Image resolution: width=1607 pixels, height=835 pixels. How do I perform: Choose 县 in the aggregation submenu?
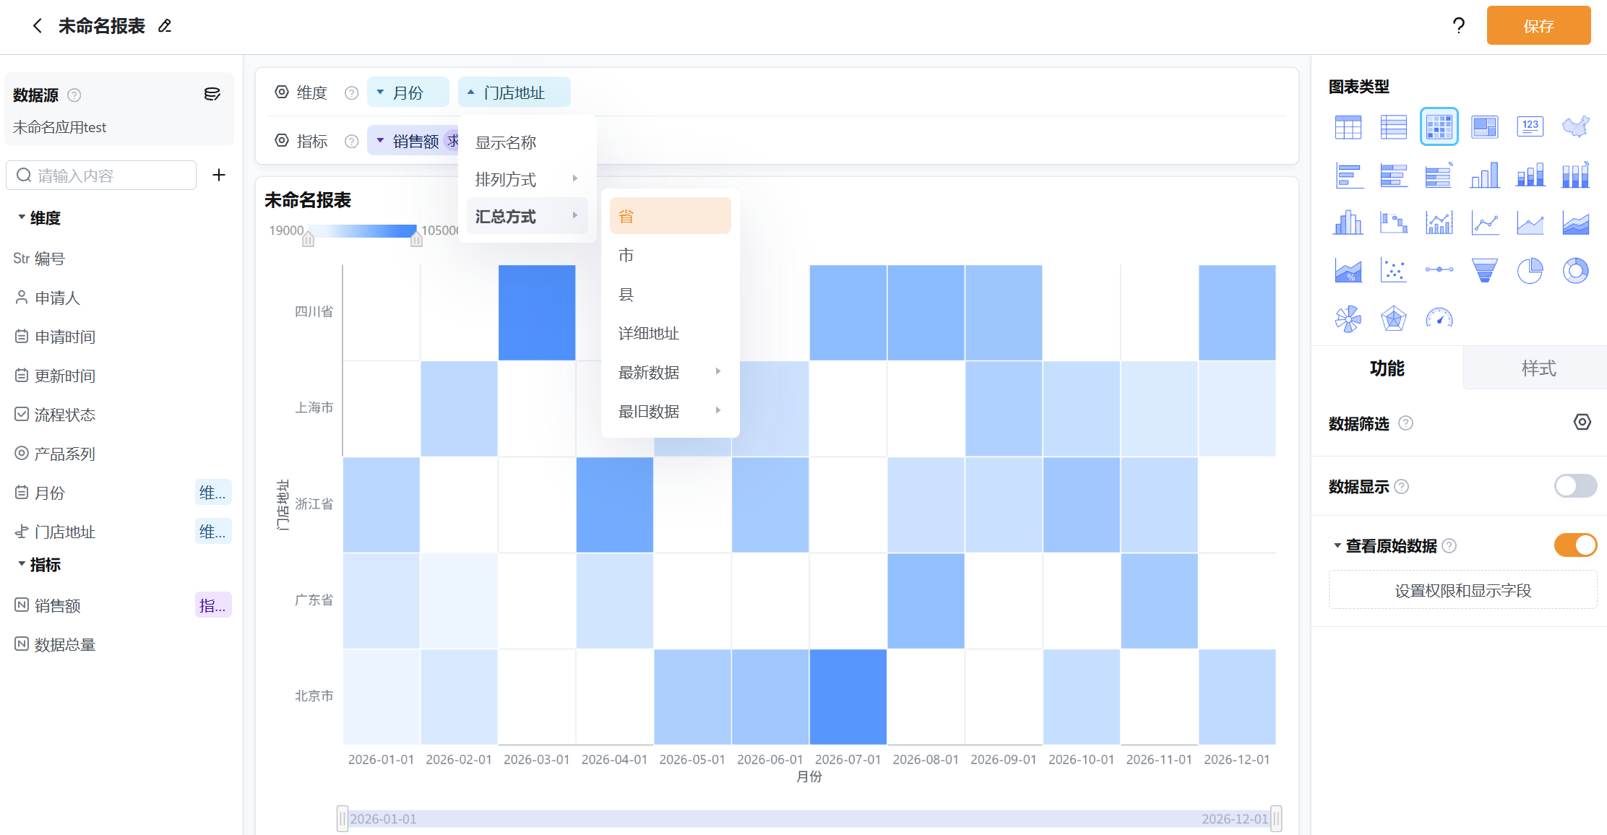671,294
